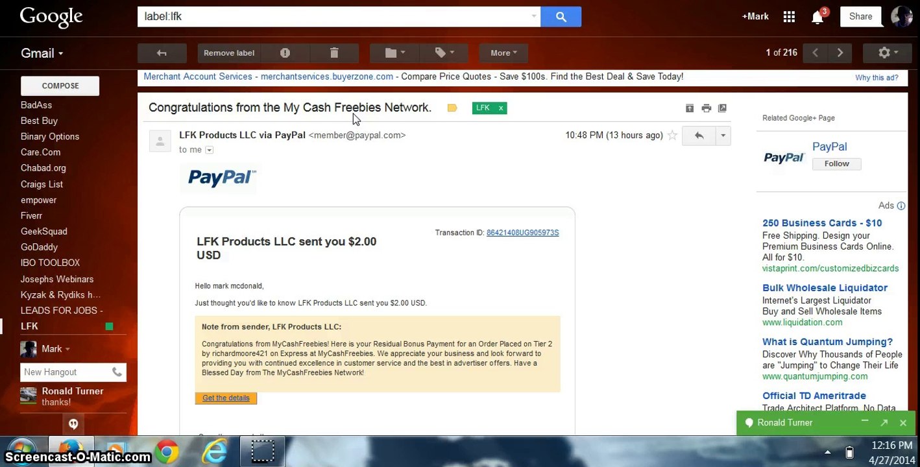The width and height of the screenshot is (920, 467).
Task: Open the IBO TOOLBOX label
Action: click(50, 263)
